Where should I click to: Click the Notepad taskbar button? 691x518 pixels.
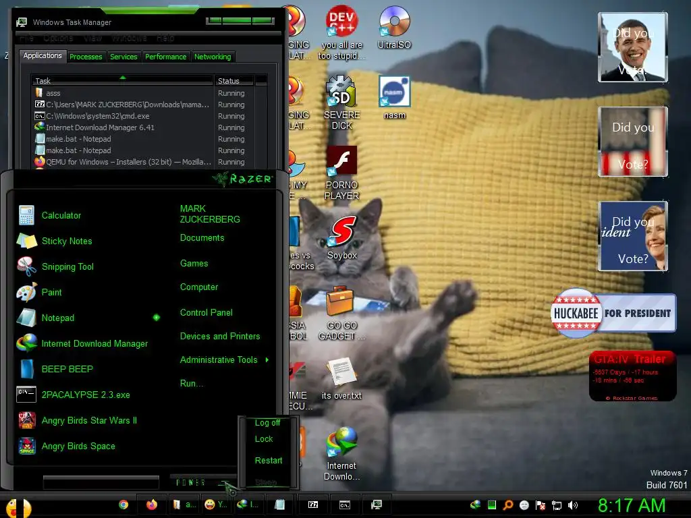coord(279,505)
